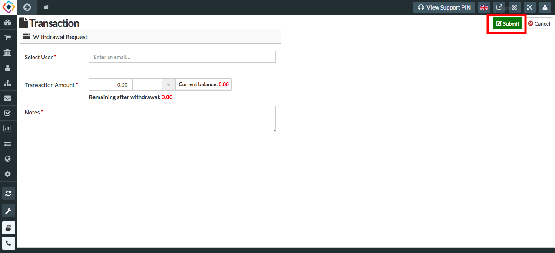Click the phone contact icon in sidebar

[8, 243]
